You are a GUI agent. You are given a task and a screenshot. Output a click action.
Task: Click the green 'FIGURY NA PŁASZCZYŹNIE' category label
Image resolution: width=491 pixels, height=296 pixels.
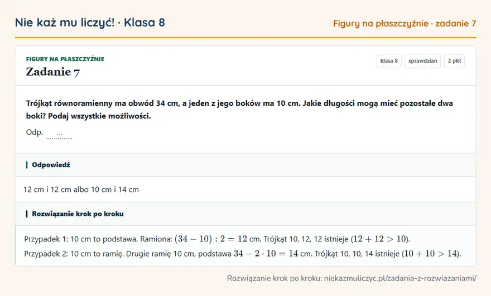[65, 59]
